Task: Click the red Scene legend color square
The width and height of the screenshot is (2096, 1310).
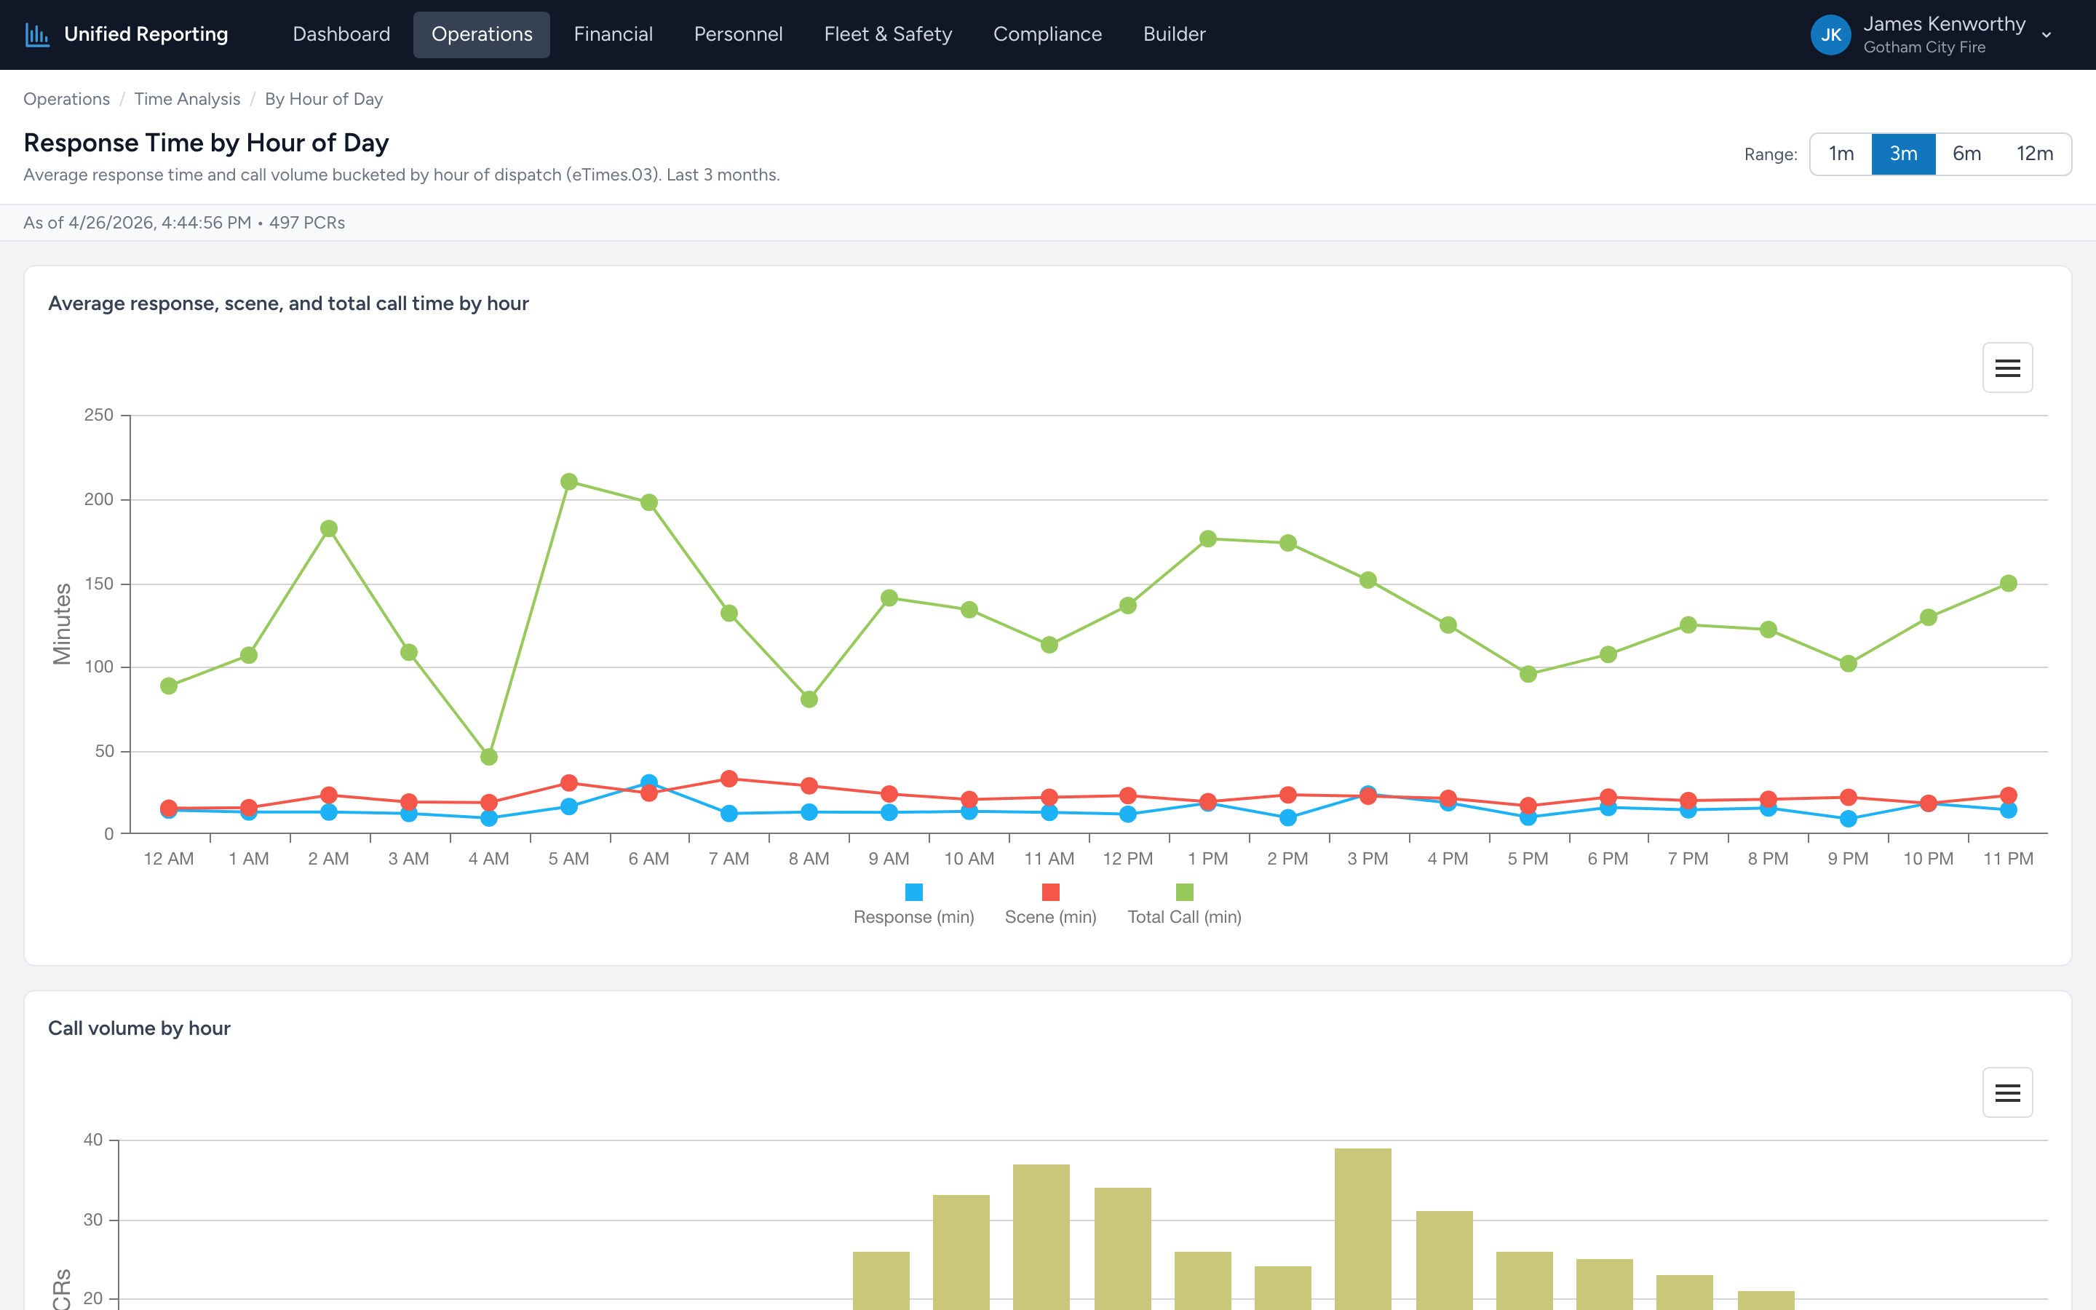Action: (1051, 892)
